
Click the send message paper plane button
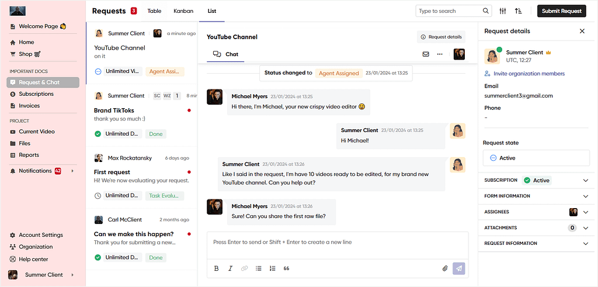tap(459, 268)
